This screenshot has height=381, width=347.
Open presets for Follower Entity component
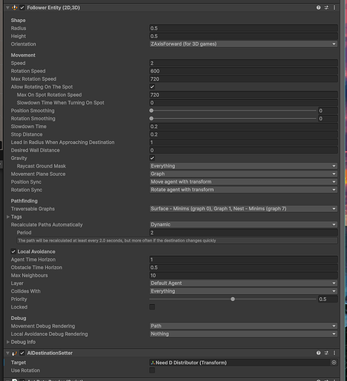[326, 8]
